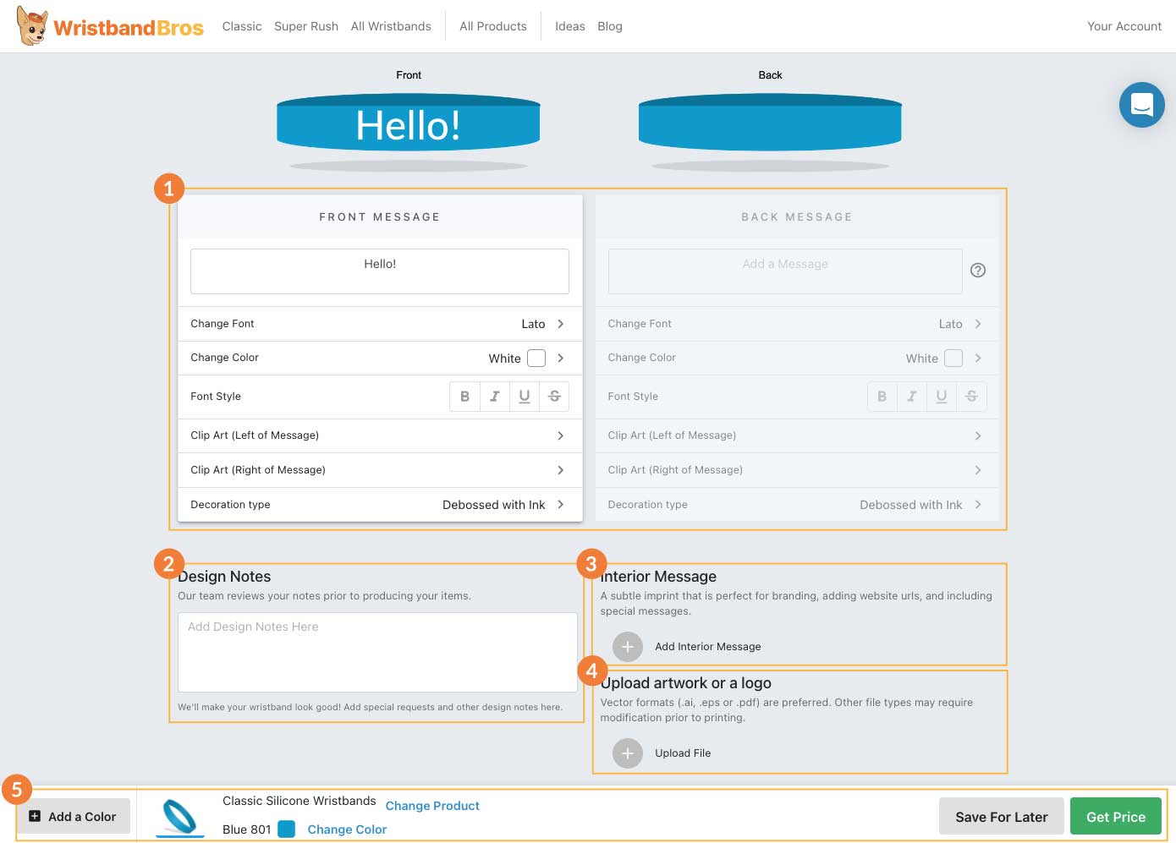Open Front Clip Art (Left of Message)
This screenshot has height=843, width=1176.
(x=380, y=435)
